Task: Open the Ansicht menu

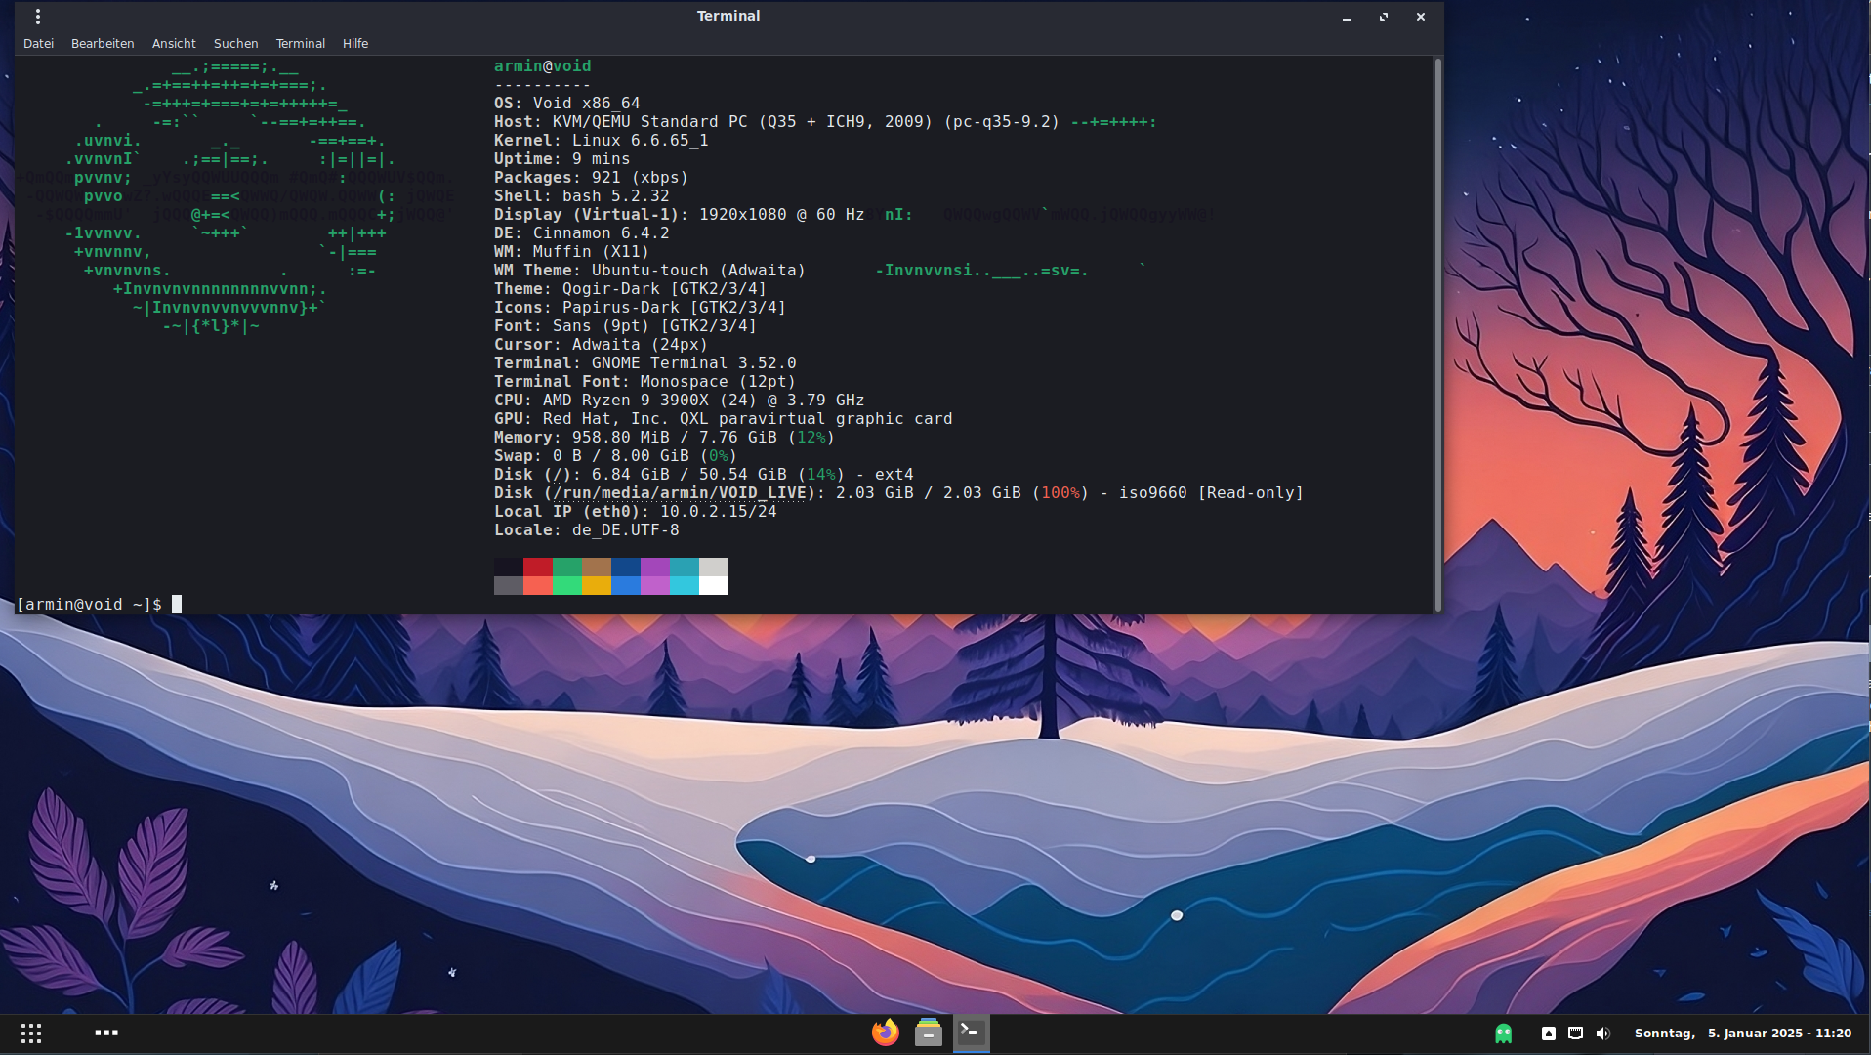Action: [x=174, y=44]
